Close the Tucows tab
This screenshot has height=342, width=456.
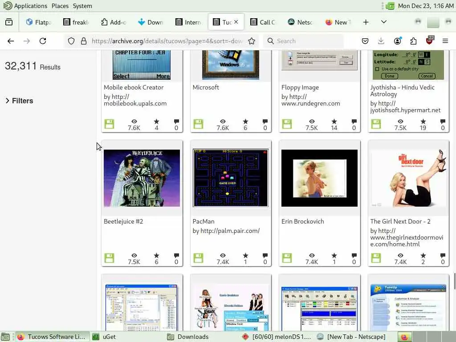click(x=236, y=22)
